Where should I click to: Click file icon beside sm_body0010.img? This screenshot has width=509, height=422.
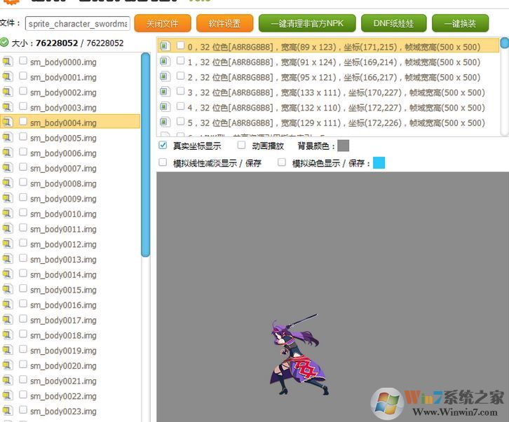pyautogui.click(x=8, y=214)
